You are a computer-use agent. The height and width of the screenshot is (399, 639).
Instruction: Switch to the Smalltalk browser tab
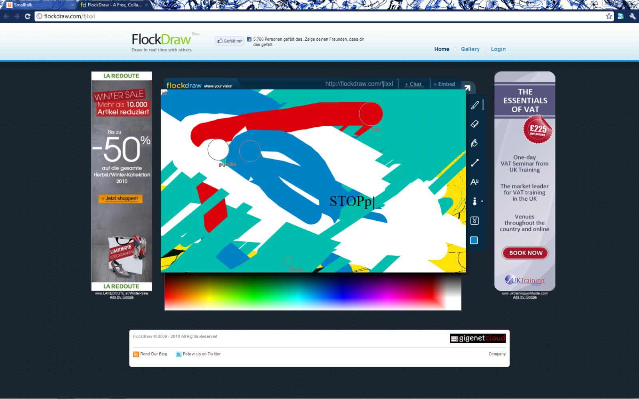38,5
